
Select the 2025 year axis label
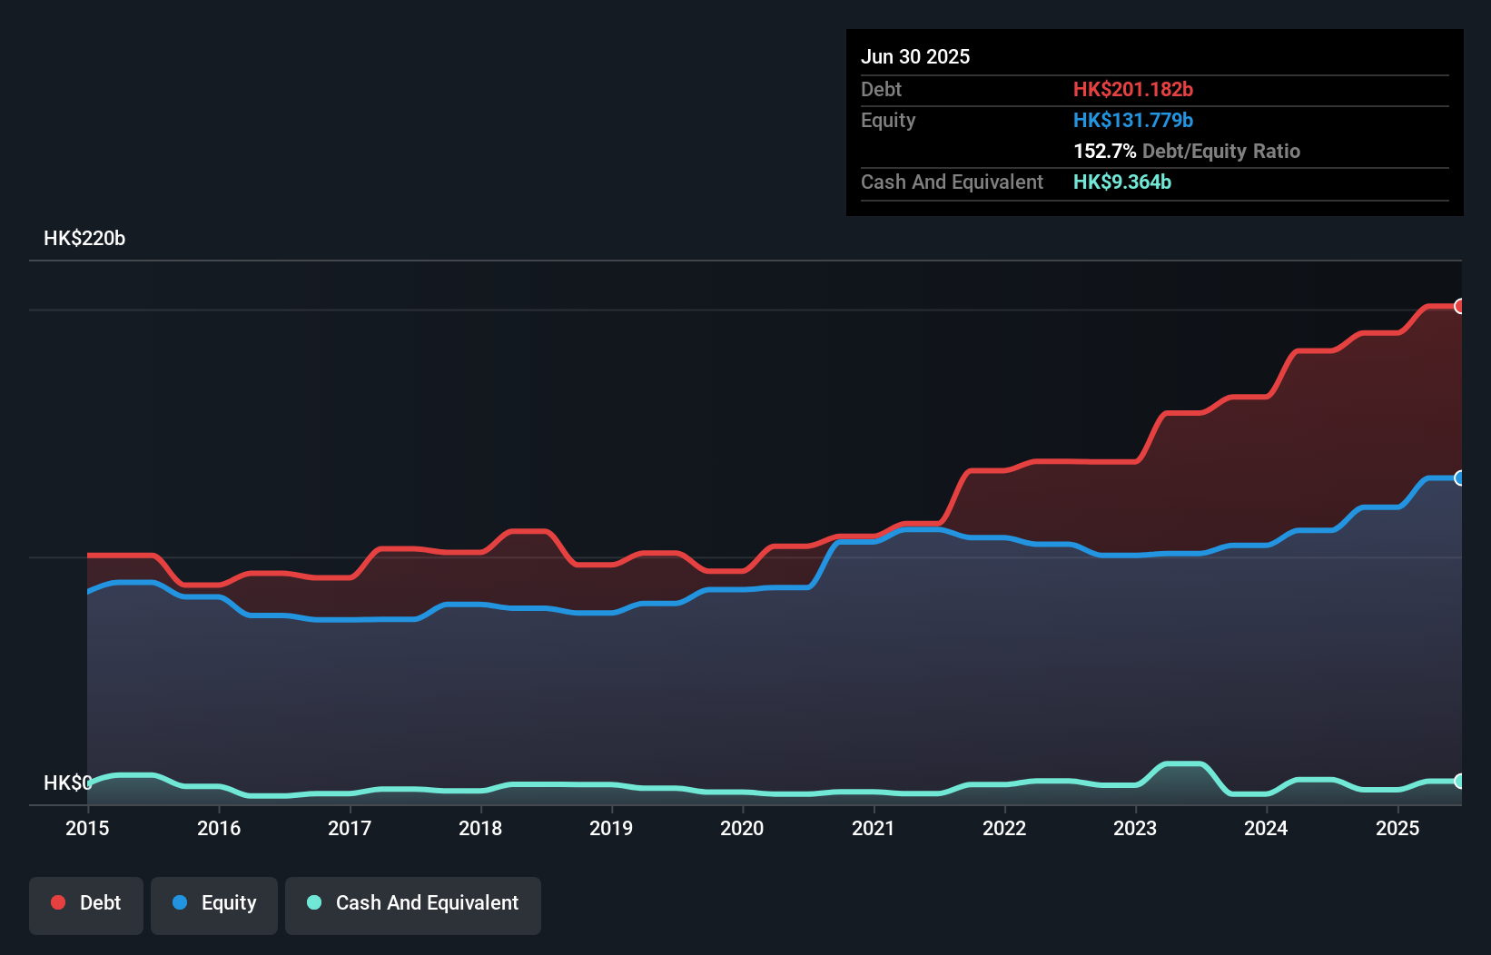1398,828
